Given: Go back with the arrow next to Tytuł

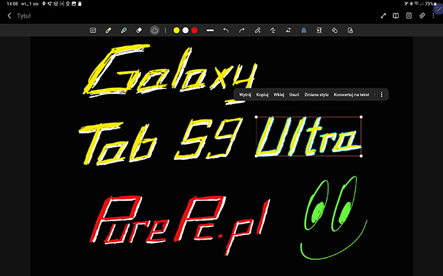Looking at the screenshot, I should [9, 16].
